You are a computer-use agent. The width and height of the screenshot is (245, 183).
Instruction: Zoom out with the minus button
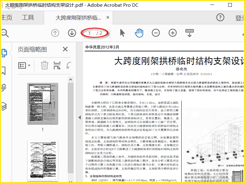pos(156,33)
